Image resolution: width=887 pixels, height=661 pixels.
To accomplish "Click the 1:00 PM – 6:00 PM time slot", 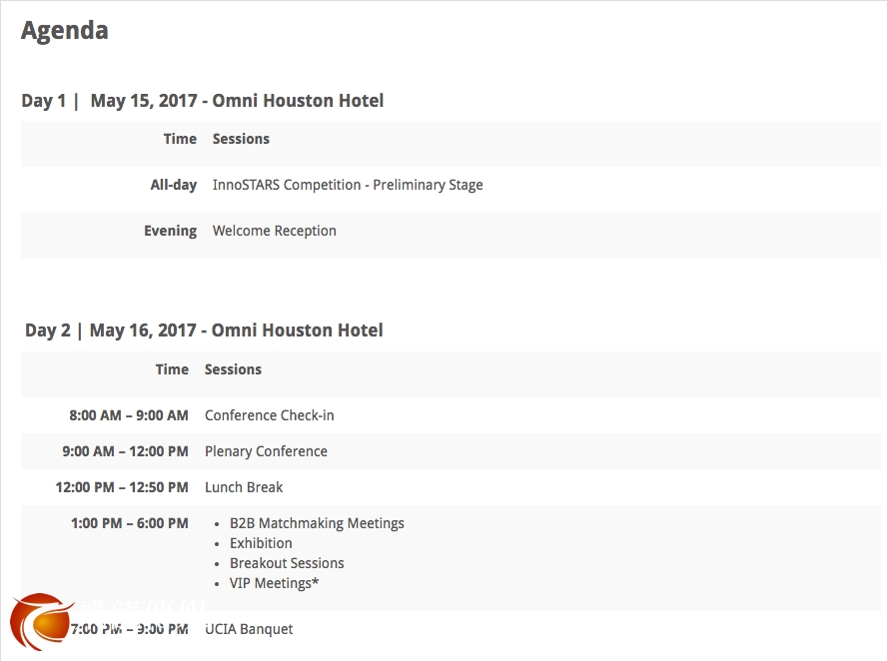I will 130,523.
